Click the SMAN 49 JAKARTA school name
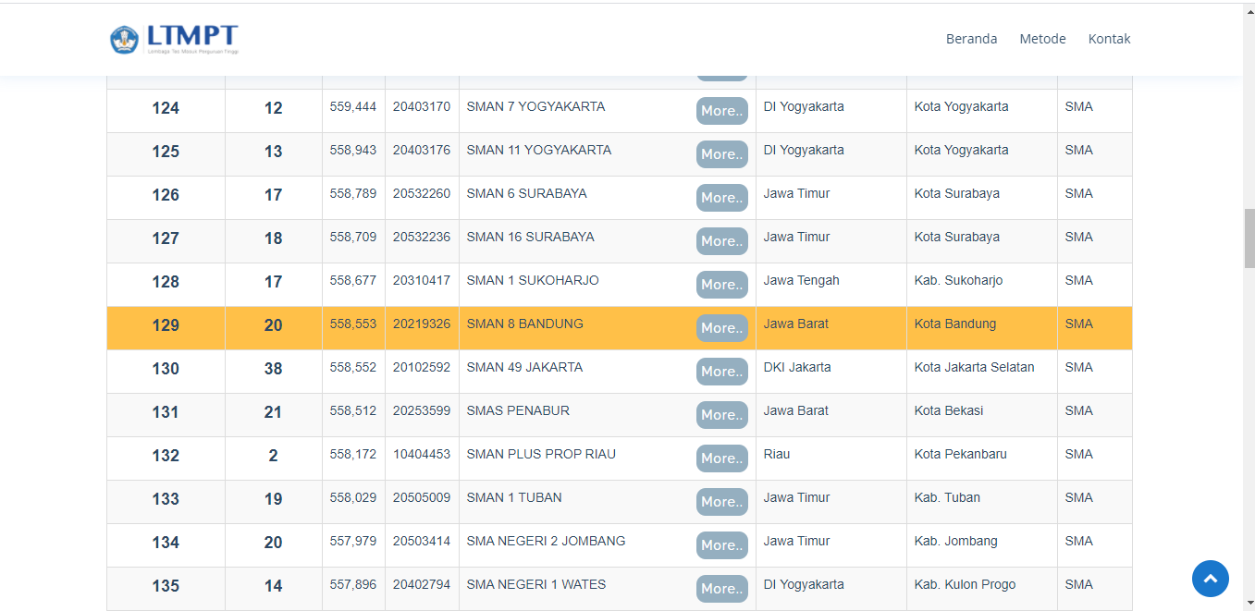Screen dimensions: 1255x611 [x=524, y=367]
